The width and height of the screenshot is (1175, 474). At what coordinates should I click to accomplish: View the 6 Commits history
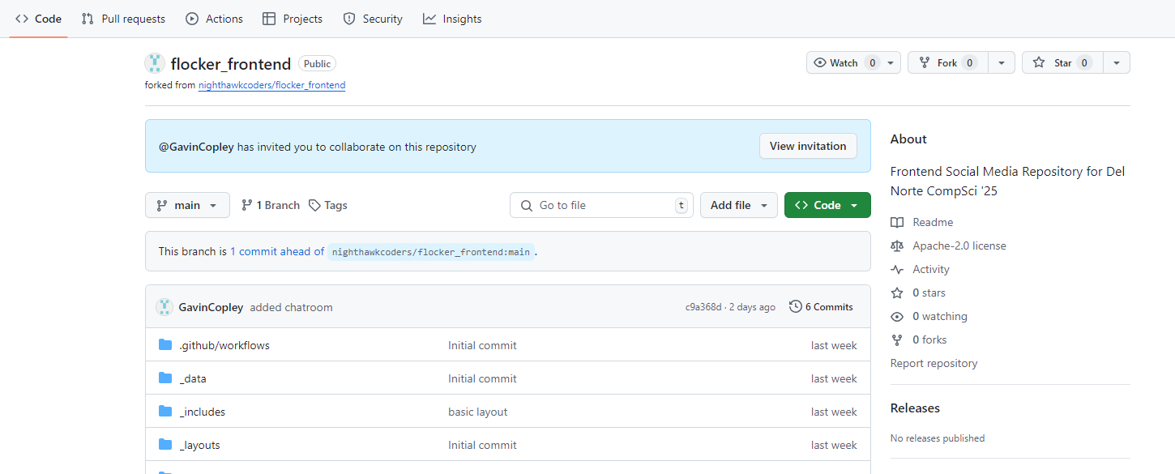821,307
